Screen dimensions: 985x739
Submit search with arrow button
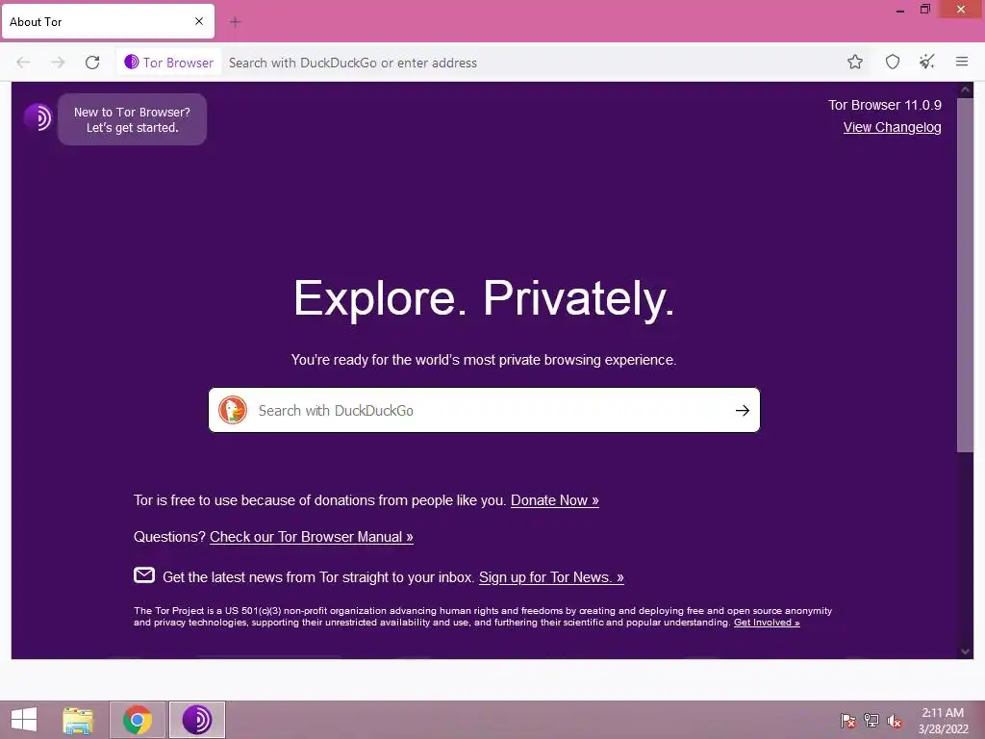coord(743,410)
